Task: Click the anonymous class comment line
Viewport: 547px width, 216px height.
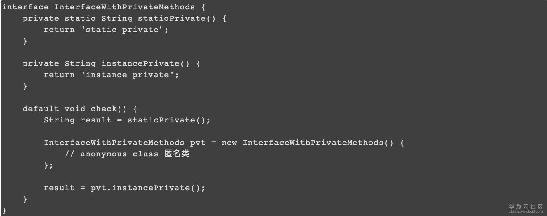Action: [127, 154]
